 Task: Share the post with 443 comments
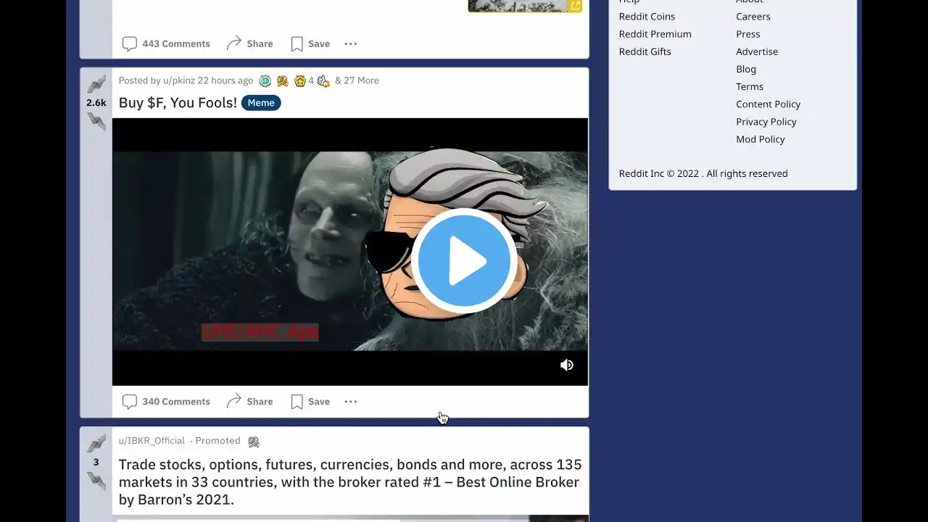point(249,43)
